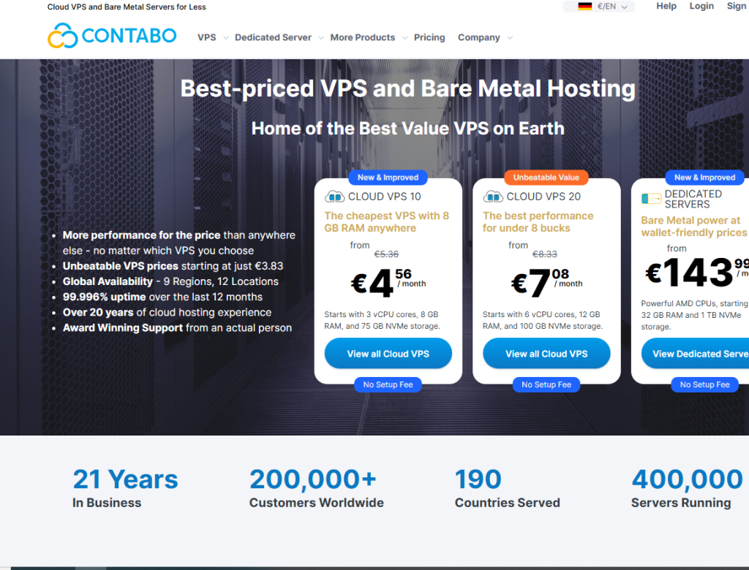This screenshot has height=570, width=749.
Task: Click the German flag icon
Action: (x=584, y=7)
